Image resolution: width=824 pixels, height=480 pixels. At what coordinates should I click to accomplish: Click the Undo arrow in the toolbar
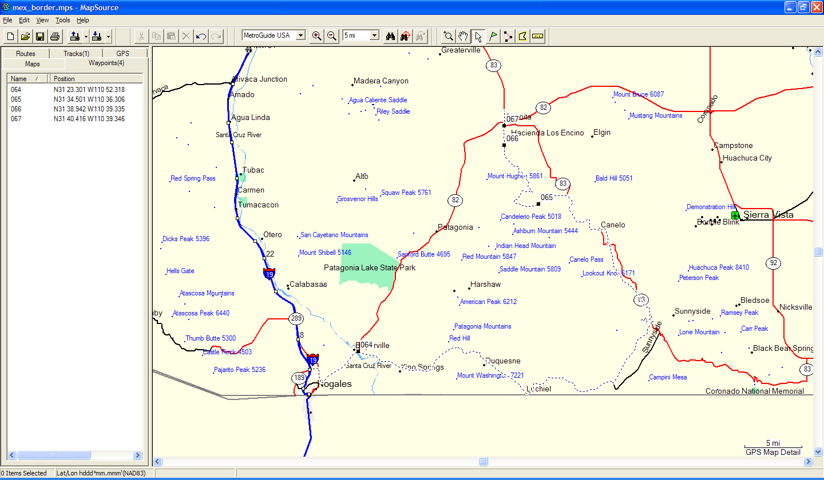(x=201, y=37)
